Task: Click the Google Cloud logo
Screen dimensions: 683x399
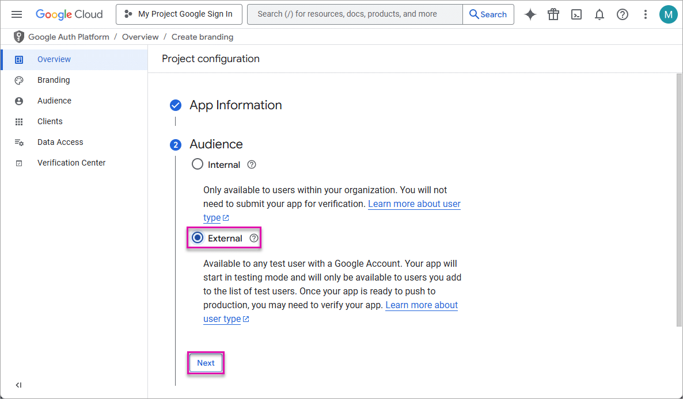Action: (x=69, y=14)
